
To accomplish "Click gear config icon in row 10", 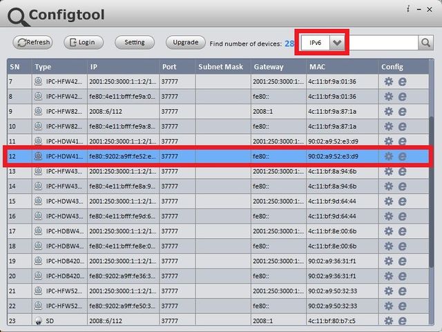I will 388,126.
